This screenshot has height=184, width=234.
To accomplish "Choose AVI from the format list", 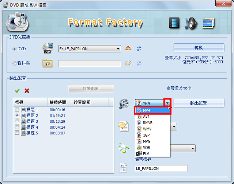I will 152,117.
